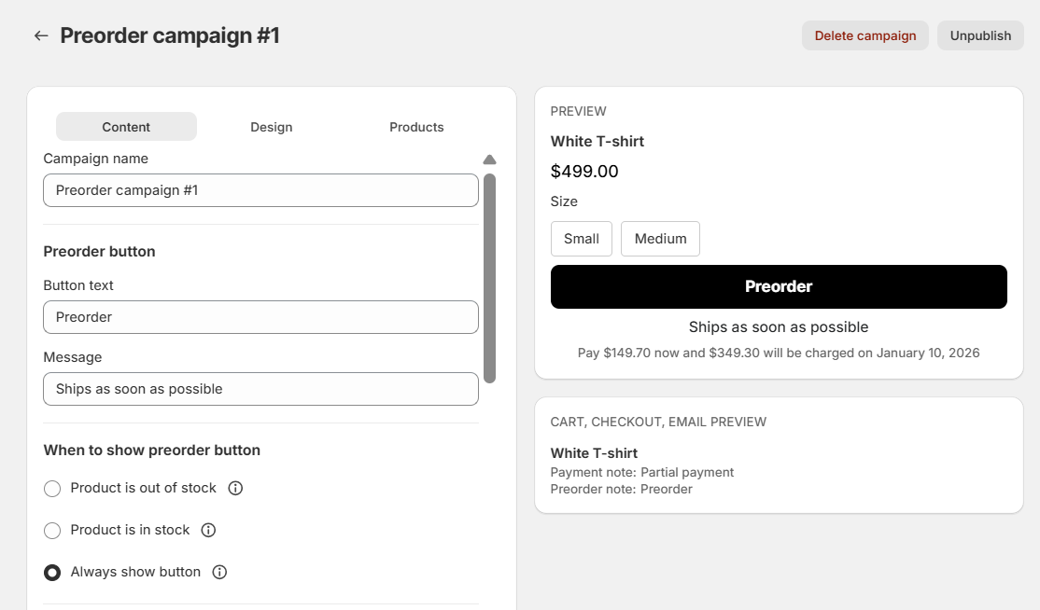Viewport: 1040px width, 610px height.
Task: Click into the Button text field
Action: click(x=260, y=317)
